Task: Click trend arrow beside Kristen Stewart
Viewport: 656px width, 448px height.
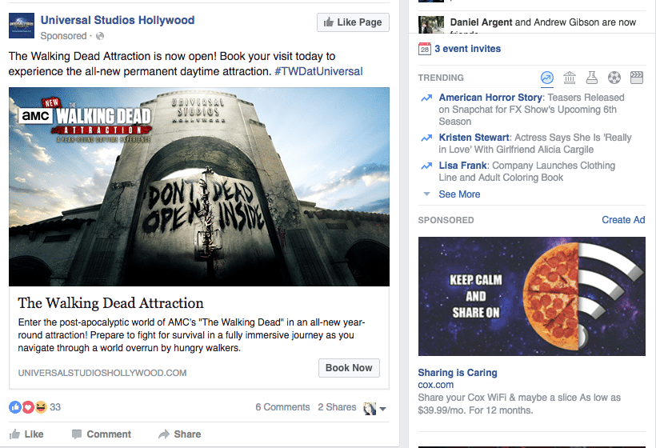Action: [x=426, y=138]
